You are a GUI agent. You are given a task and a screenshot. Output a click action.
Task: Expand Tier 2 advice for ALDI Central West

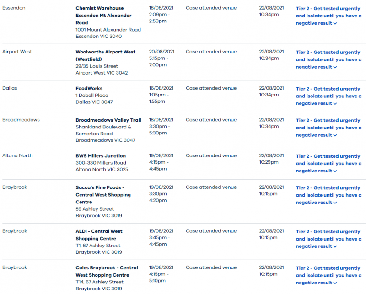coord(328,239)
